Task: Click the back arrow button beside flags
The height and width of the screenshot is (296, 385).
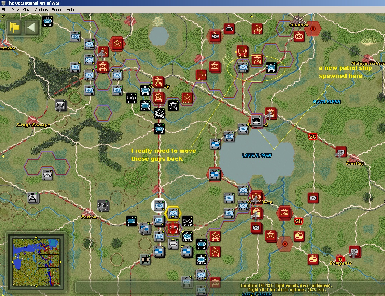Action: [31, 27]
